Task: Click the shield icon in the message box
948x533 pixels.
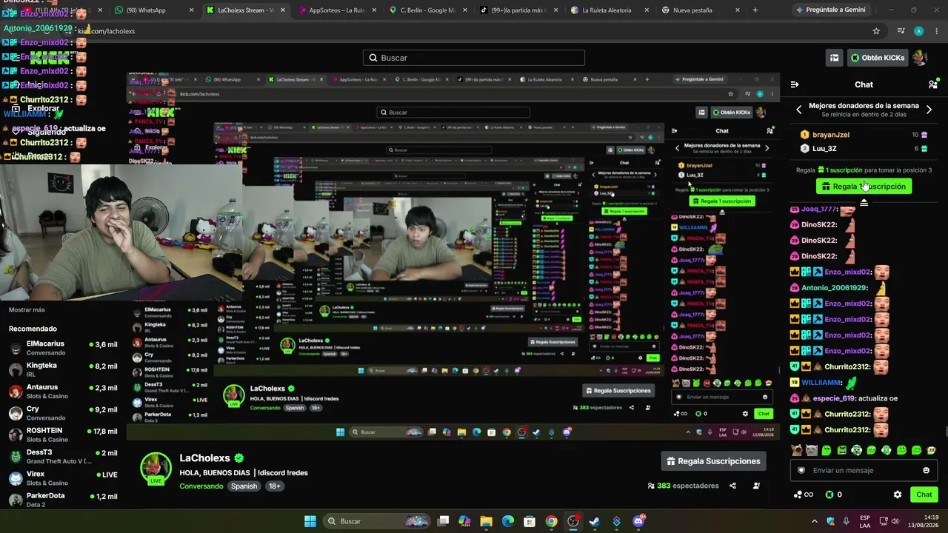Action: [801, 470]
